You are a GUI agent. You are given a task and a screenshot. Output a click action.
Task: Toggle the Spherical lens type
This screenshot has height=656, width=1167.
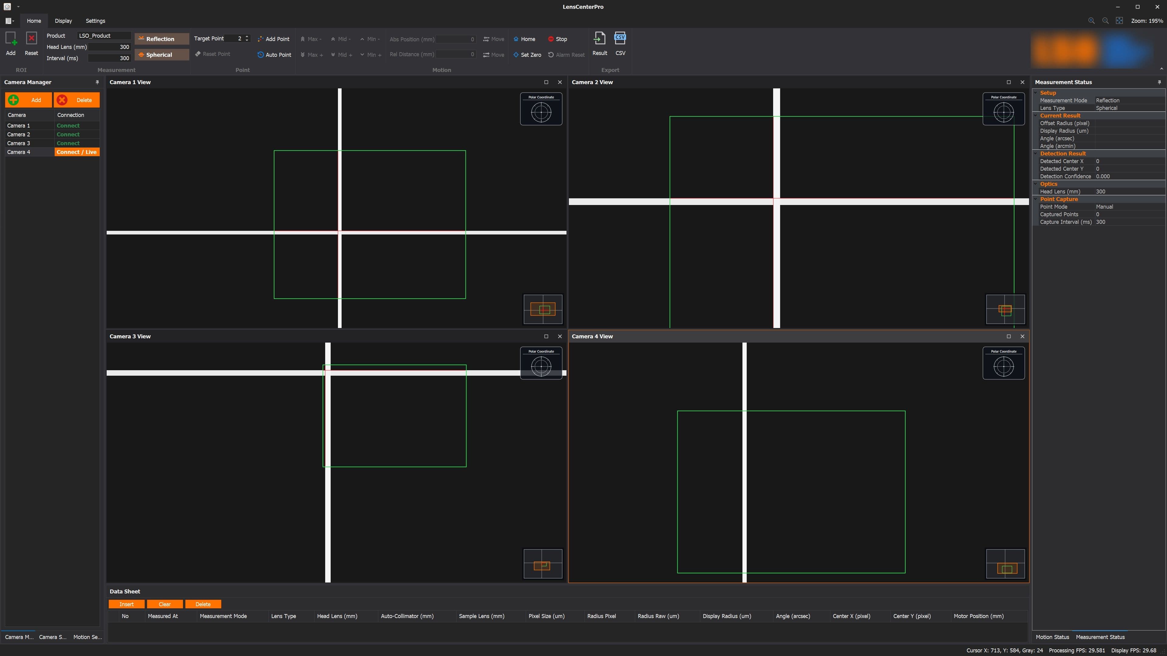coord(162,55)
